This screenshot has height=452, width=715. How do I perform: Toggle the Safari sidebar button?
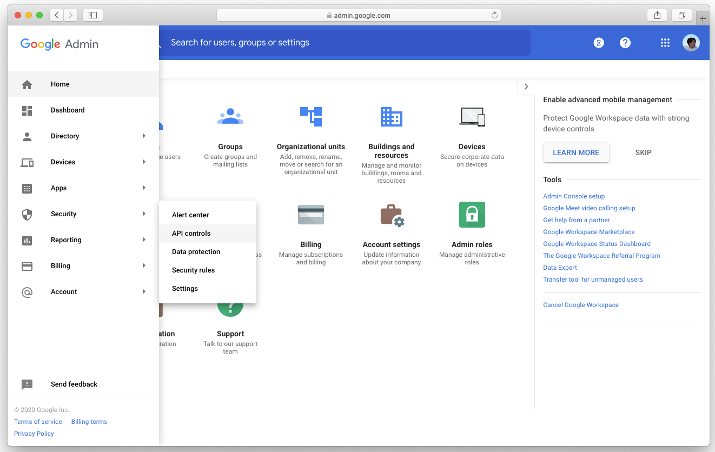[x=92, y=15]
